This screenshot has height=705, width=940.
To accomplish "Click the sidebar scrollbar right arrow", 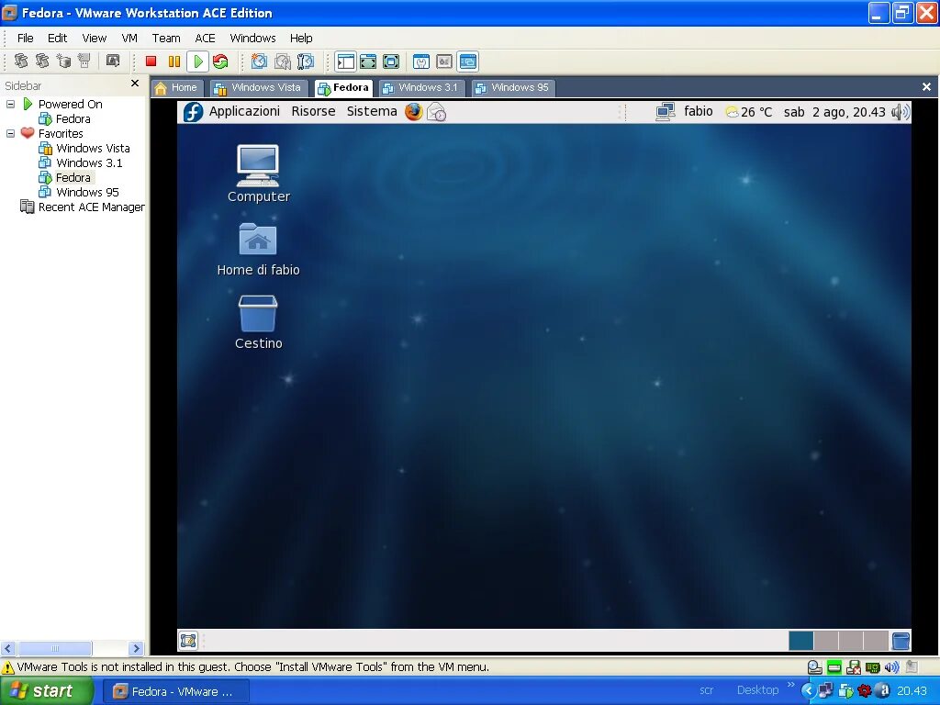I will pos(136,648).
